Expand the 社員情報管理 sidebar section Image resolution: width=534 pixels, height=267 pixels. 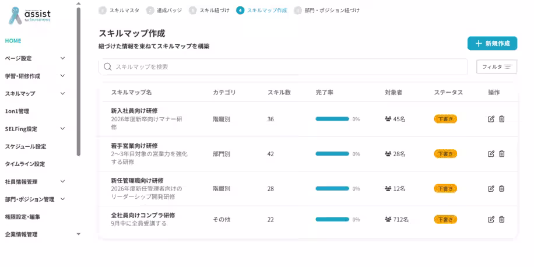tap(62, 181)
